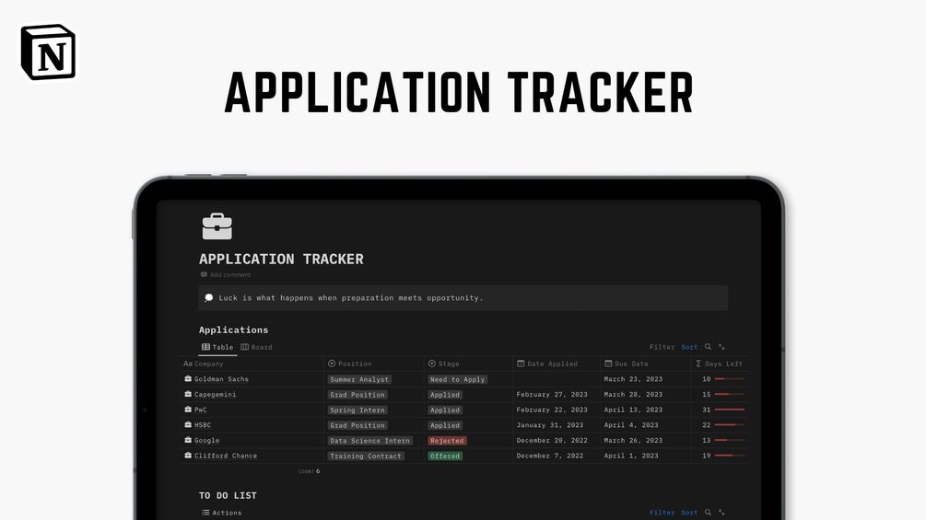The height and width of the screenshot is (520, 926).
Task: Click the Days Left column header
Action: coord(719,364)
